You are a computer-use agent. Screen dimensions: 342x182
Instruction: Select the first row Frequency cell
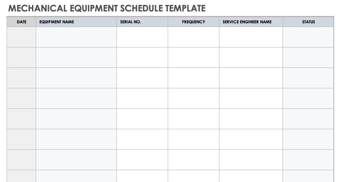(193, 37)
